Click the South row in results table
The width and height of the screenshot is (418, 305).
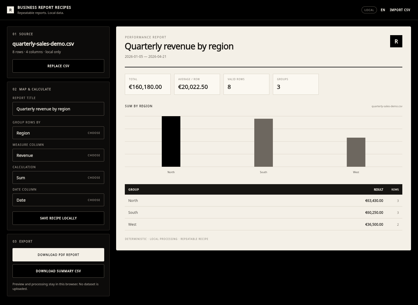click(x=264, y=212)
